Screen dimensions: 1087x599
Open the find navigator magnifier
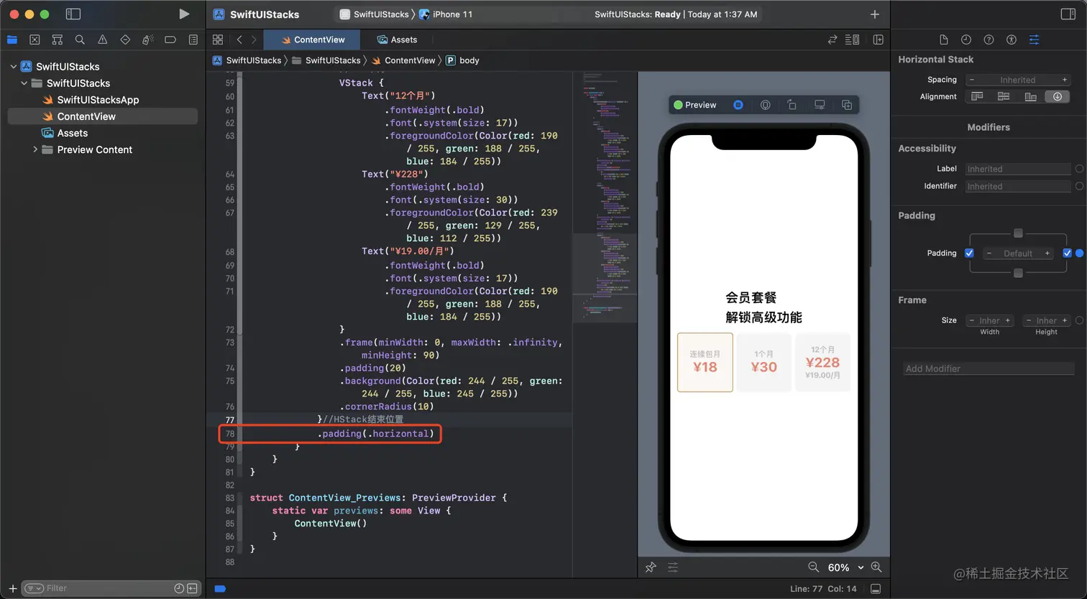click(80, 40)
